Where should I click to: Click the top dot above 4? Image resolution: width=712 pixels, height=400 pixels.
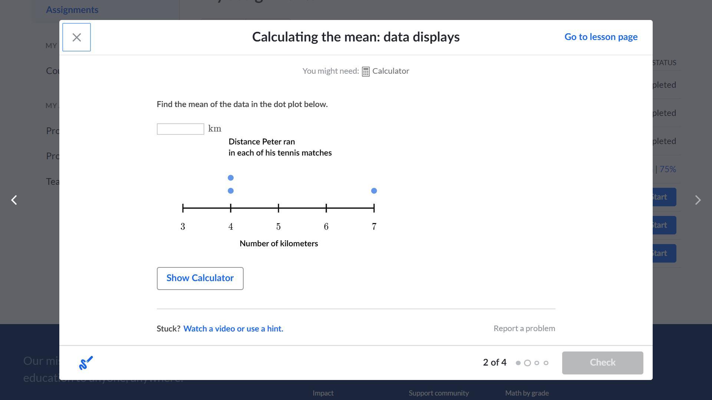pos(231,178)
